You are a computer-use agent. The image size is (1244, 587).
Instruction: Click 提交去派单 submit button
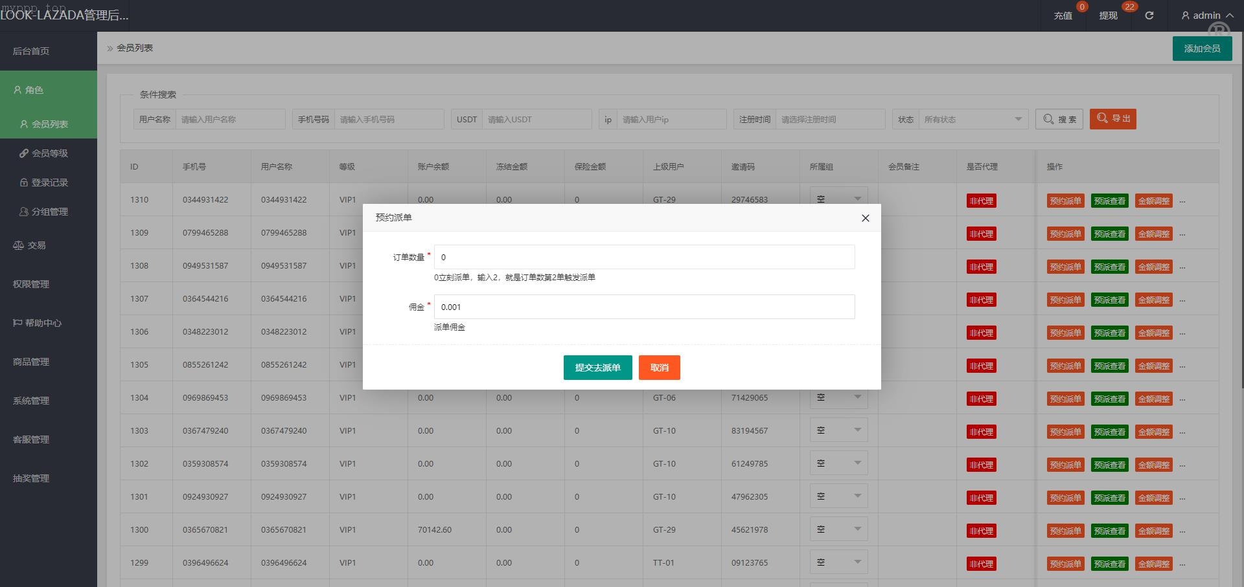[597, 368]
